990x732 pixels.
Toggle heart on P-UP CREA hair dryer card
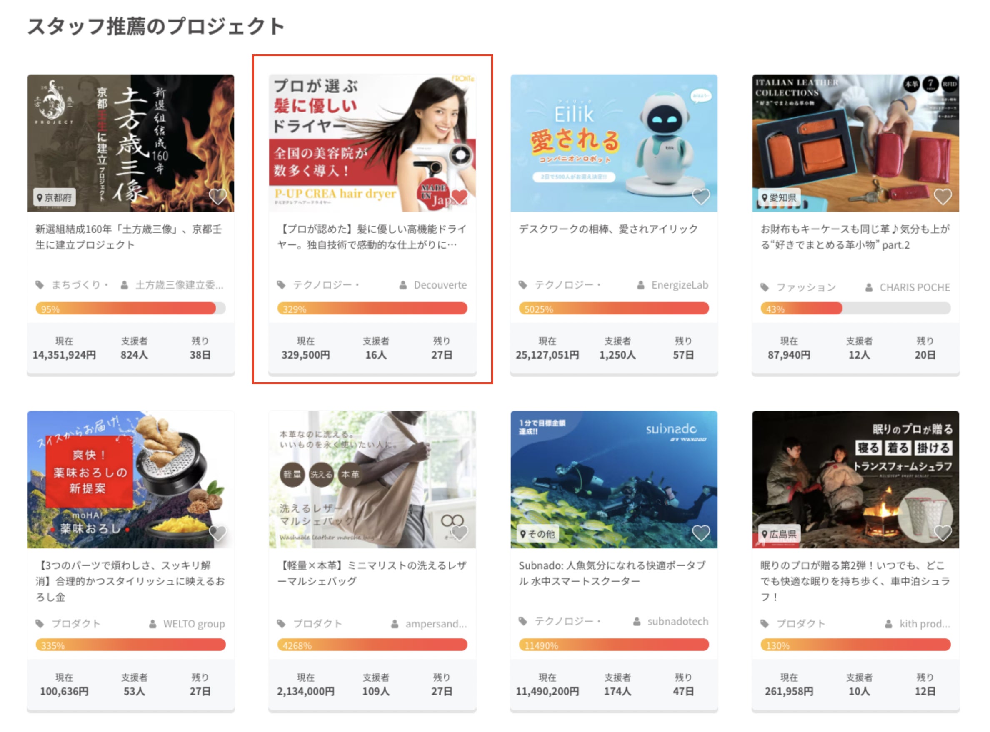click(459, 196)
